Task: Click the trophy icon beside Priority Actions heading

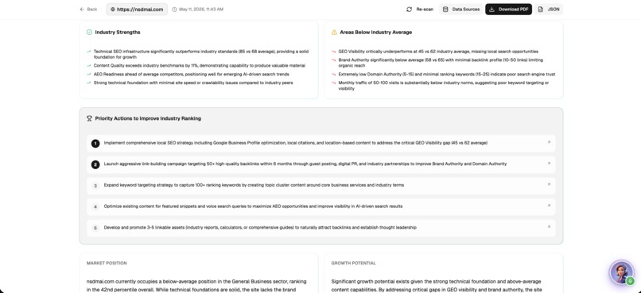Action: point(89,118)
